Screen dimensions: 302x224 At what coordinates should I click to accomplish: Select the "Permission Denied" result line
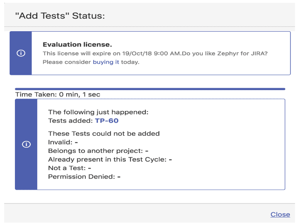pos(84,177)
